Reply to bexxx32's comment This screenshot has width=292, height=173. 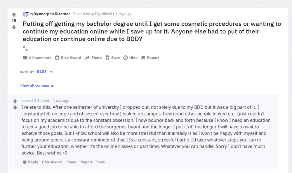pos(30,162)
